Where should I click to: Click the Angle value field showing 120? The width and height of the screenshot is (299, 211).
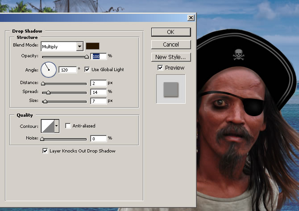pos(68,70)
